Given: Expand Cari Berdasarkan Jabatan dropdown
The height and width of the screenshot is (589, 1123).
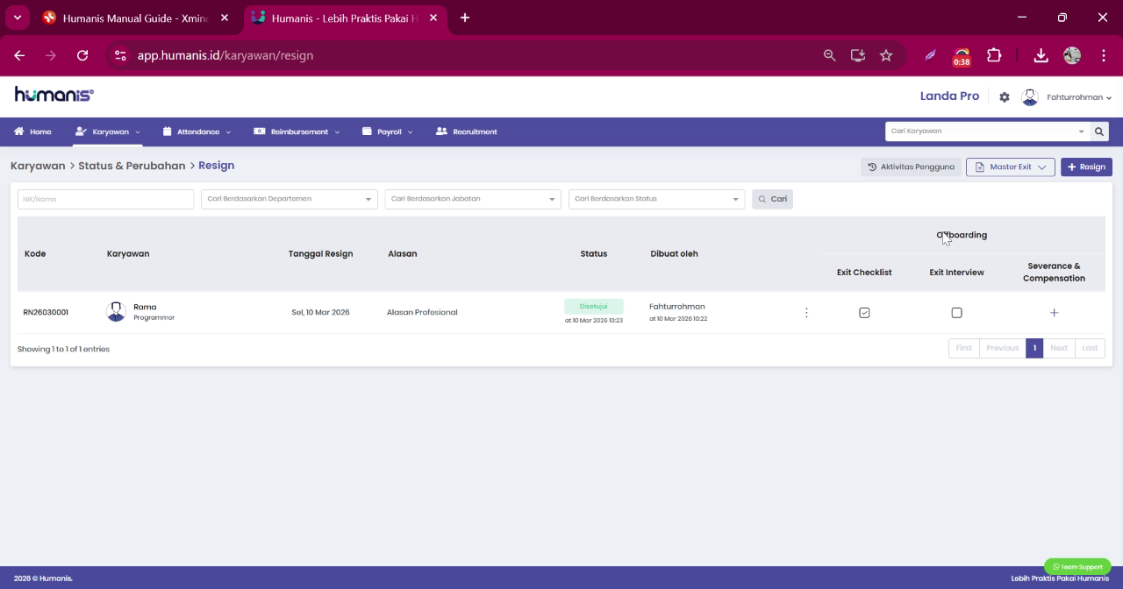Looking at the screenshot, I should pos(473,199).
